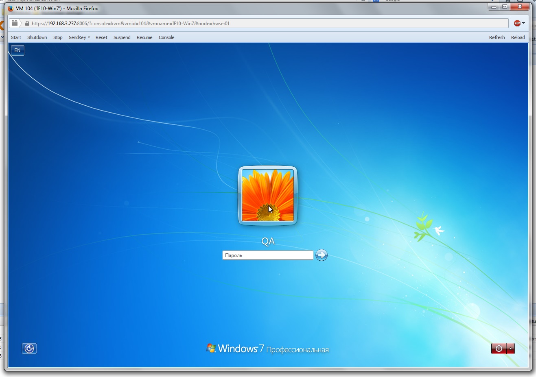Screen dimensions: 536x377
Task: Click Suspend in the console toolbar
Action: tap(122, 37)
